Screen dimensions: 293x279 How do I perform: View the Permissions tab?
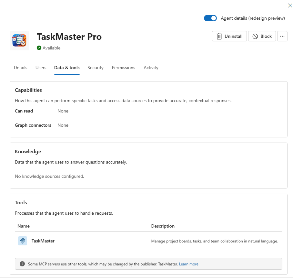click(x=124, y=68)
